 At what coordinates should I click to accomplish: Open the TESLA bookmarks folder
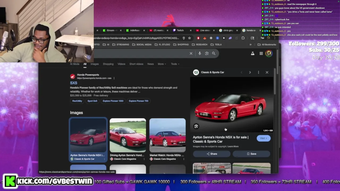[x=216, y=45]
